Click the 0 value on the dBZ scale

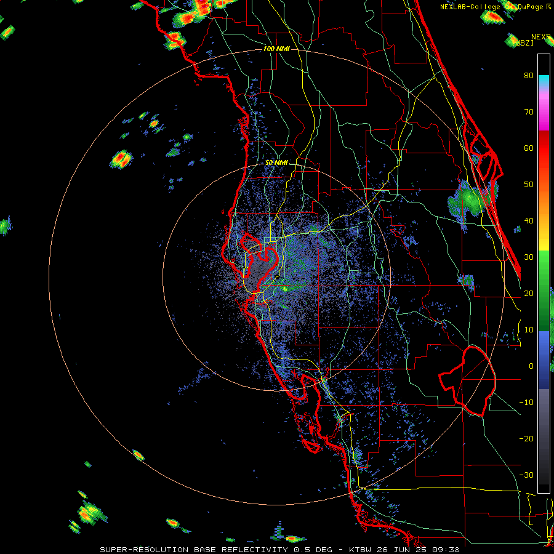click(x=531, y=366)
